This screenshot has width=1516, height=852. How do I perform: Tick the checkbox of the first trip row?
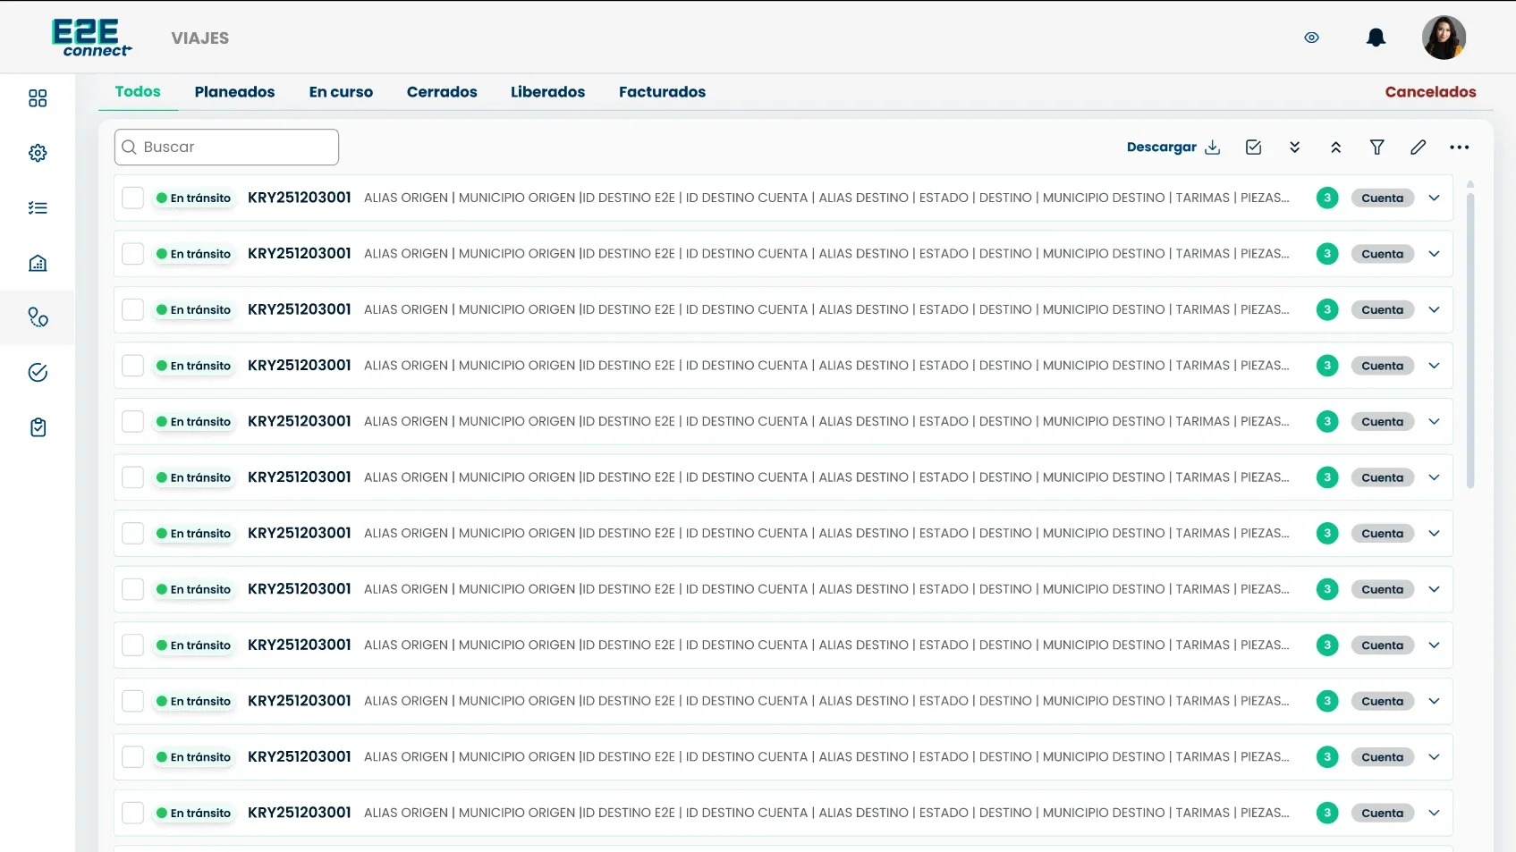point(132,198)
